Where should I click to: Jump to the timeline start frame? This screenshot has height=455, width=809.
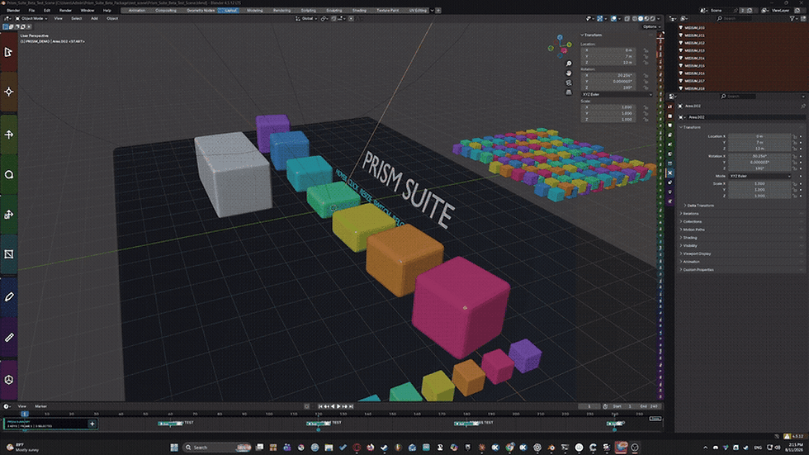point(320,406)
